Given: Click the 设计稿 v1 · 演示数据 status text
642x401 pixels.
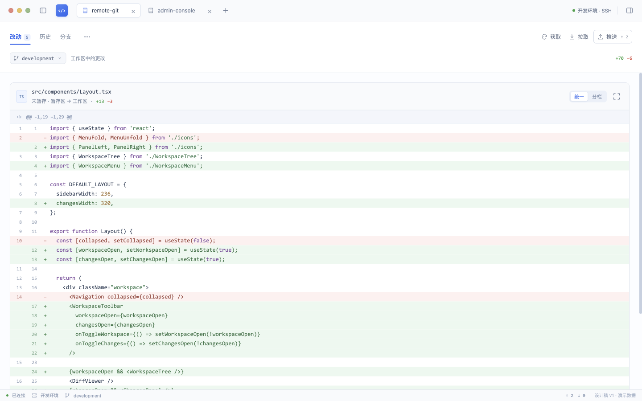Looking at the screenshot, I should [x=615, y=396].
